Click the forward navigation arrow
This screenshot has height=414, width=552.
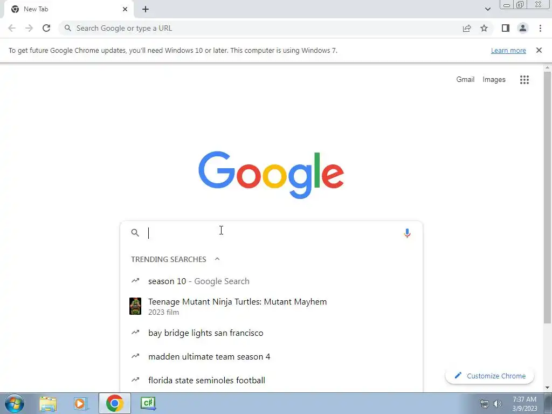point(29,28)
